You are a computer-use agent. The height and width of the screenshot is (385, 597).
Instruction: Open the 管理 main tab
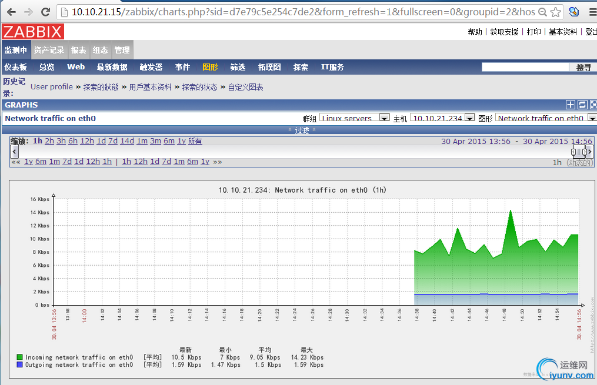click(x=122, y=50)
